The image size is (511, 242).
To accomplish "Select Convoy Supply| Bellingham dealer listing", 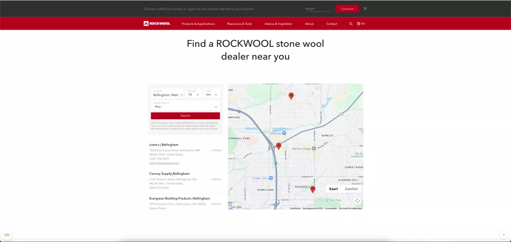I will pos(170,173).
